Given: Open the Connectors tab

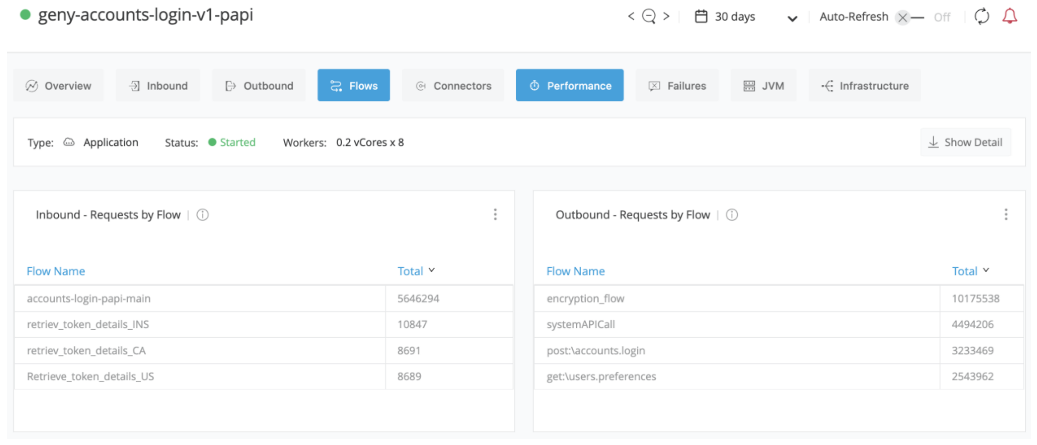Looking at the screenshot, I should point(453,85).
